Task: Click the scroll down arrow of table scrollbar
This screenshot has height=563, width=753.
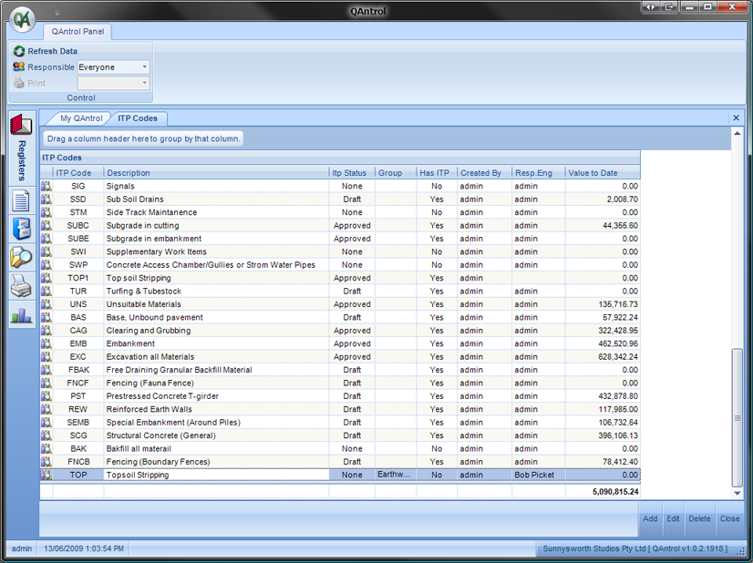Action: click(738, 493)
